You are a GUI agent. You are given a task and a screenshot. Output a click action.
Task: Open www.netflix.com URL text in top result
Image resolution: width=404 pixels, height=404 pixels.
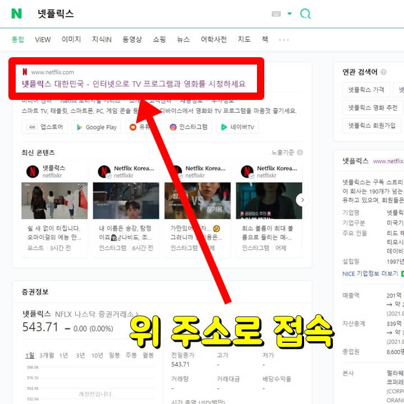pyautogui.click(x=53, y=72)
